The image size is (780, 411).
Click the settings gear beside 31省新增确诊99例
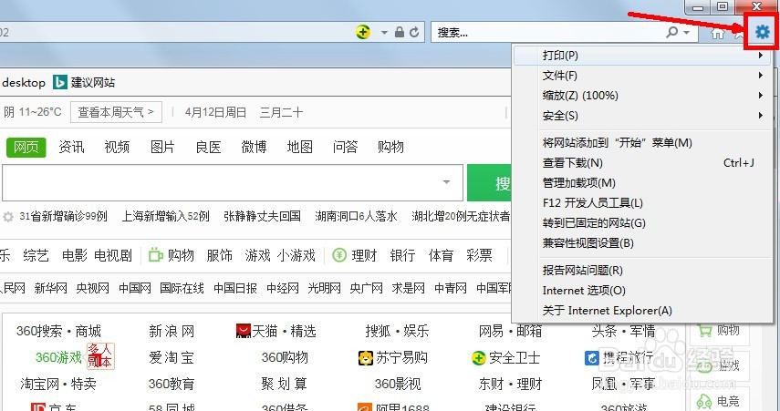(x=8, y=217)
